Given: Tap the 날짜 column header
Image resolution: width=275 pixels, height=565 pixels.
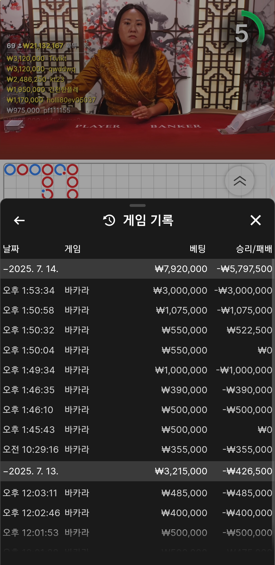Looking at the screenshot, I should click(11, 249).
